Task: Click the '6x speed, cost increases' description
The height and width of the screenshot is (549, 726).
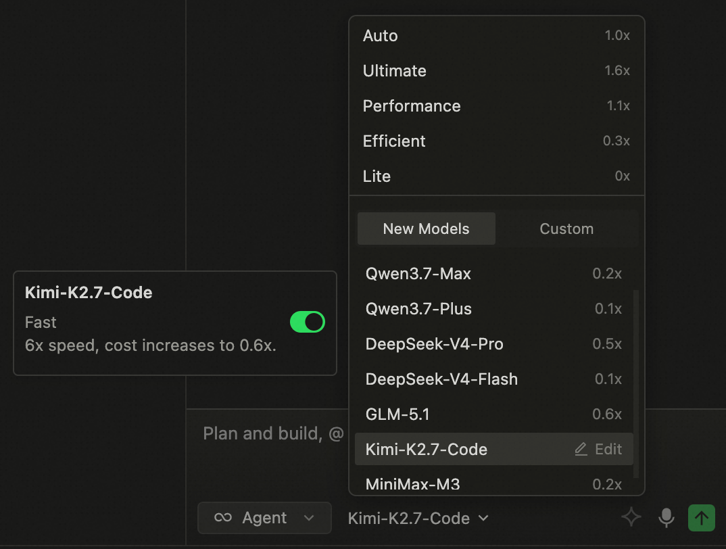Action: (151, 345)
